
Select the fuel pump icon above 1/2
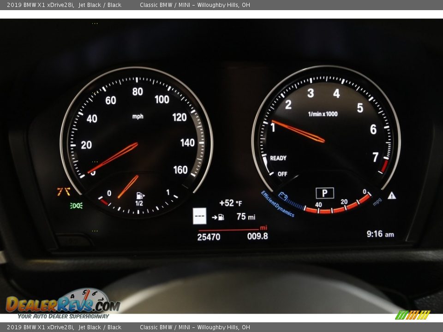[140, 196]
